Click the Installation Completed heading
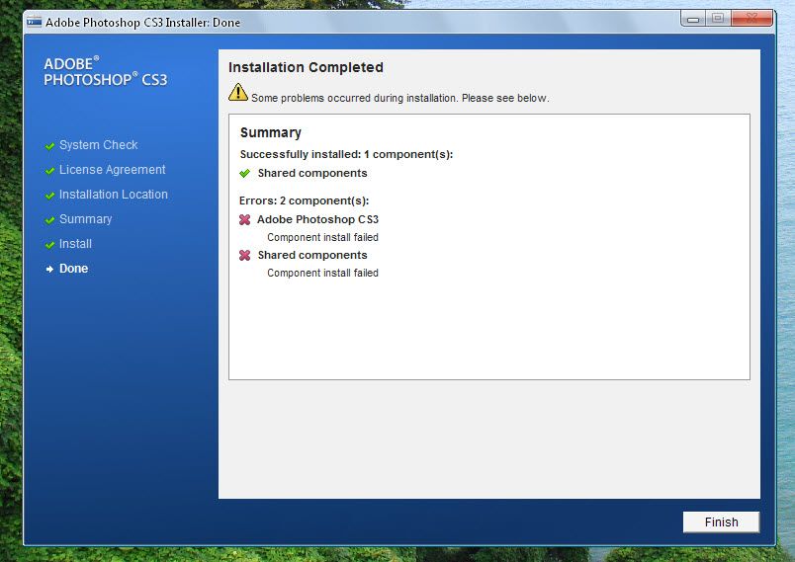Viewport: 795px width, 562px height. point(306,67)
